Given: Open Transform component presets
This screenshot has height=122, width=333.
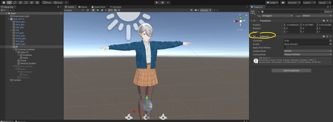Looking at the screenshot, I should tap(327, 21).
